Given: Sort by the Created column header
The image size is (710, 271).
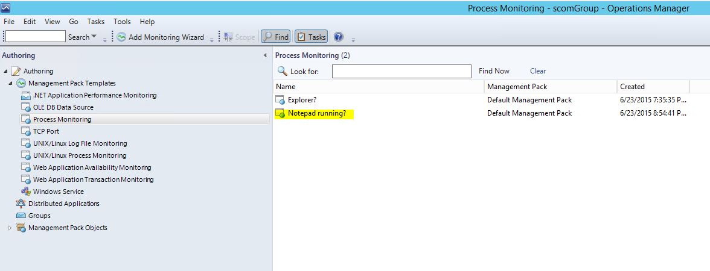Looking at the screenshot, I should tap(653, 87).
